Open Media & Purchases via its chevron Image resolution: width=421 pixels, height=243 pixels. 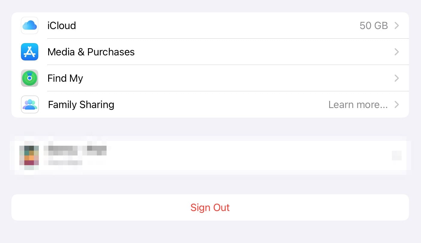click(397, 52)
